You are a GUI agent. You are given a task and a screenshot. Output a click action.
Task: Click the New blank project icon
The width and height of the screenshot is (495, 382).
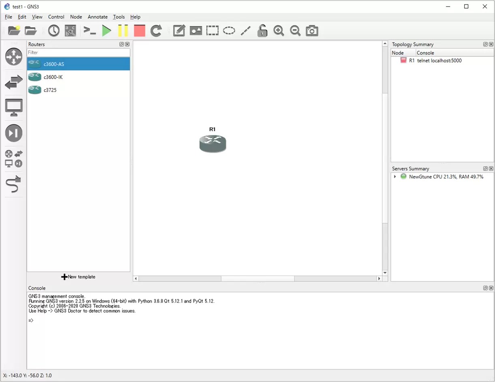(x=14, y=30)
